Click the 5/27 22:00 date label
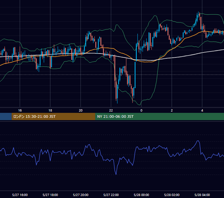224x198 pixels. (111, 195)
